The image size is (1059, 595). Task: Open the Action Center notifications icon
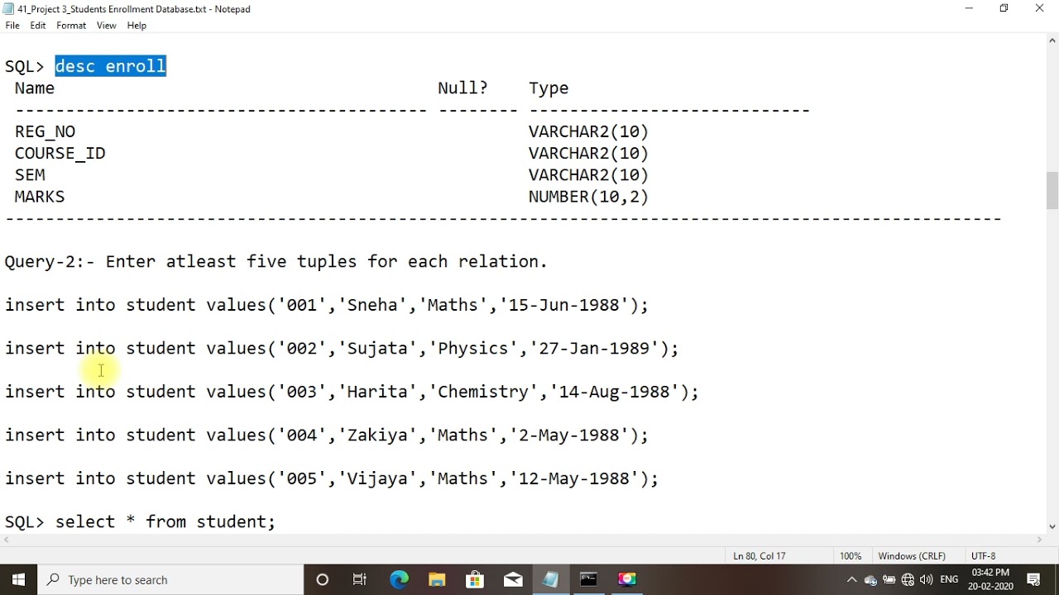[1034, 579]
